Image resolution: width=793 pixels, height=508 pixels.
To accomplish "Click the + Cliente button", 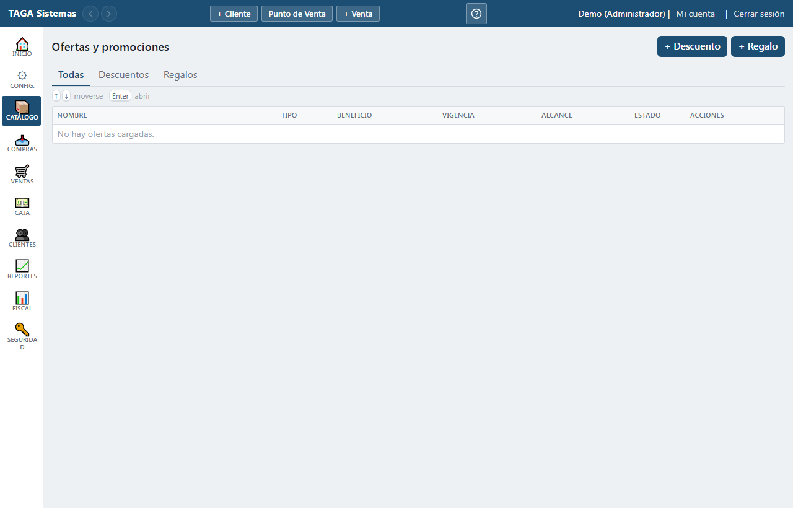I will pos(234,14).
